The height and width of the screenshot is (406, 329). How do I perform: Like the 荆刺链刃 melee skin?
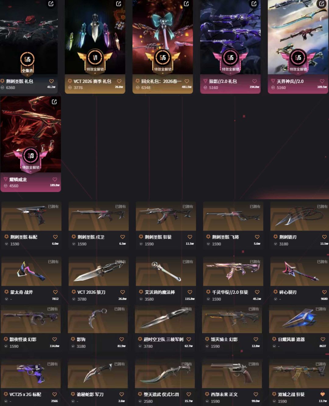(x=324, y=237)
